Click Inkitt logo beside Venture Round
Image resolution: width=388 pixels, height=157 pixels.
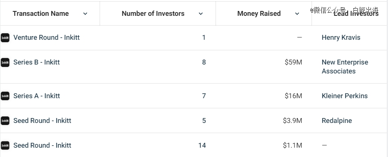(5, 38)
